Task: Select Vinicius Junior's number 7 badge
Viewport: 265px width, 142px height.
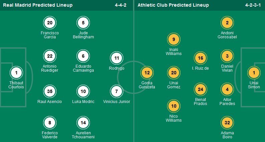Action: (x=117, y=91)
